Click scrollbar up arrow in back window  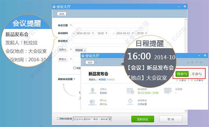point(186,19)
